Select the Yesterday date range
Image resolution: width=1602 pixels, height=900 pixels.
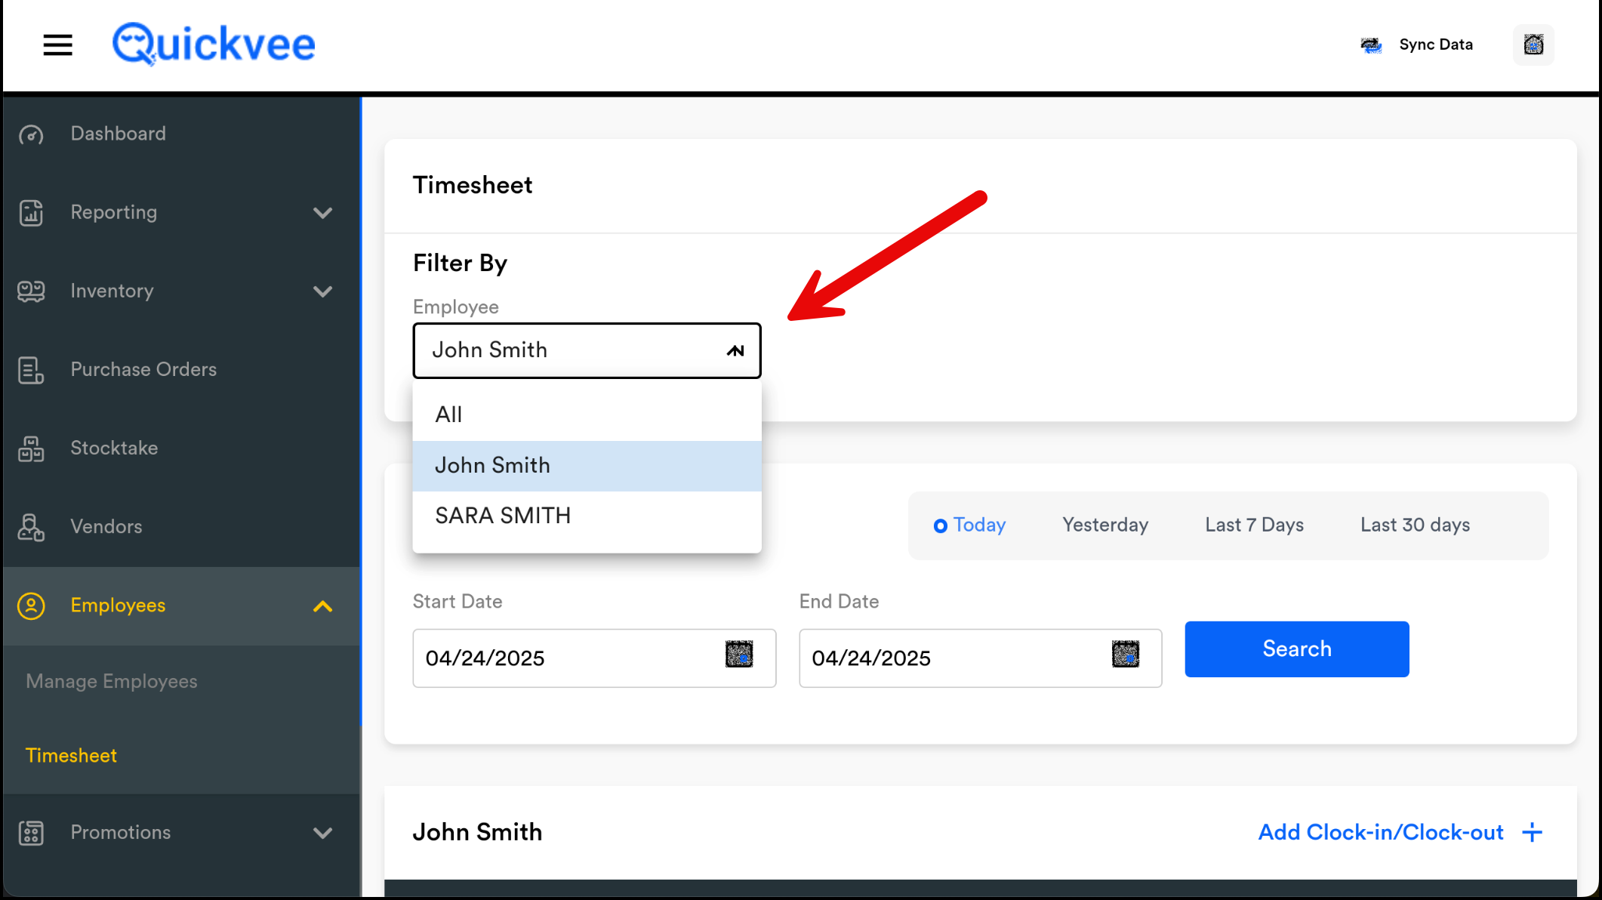pos(1104,526)
